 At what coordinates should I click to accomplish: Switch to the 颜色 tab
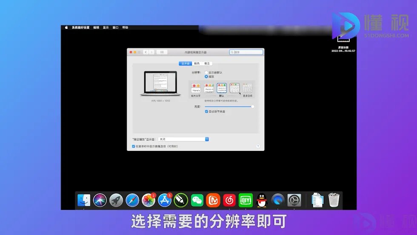197,63
